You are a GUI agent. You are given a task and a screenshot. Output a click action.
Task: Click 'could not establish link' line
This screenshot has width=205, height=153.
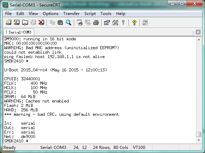click(33, 52)
